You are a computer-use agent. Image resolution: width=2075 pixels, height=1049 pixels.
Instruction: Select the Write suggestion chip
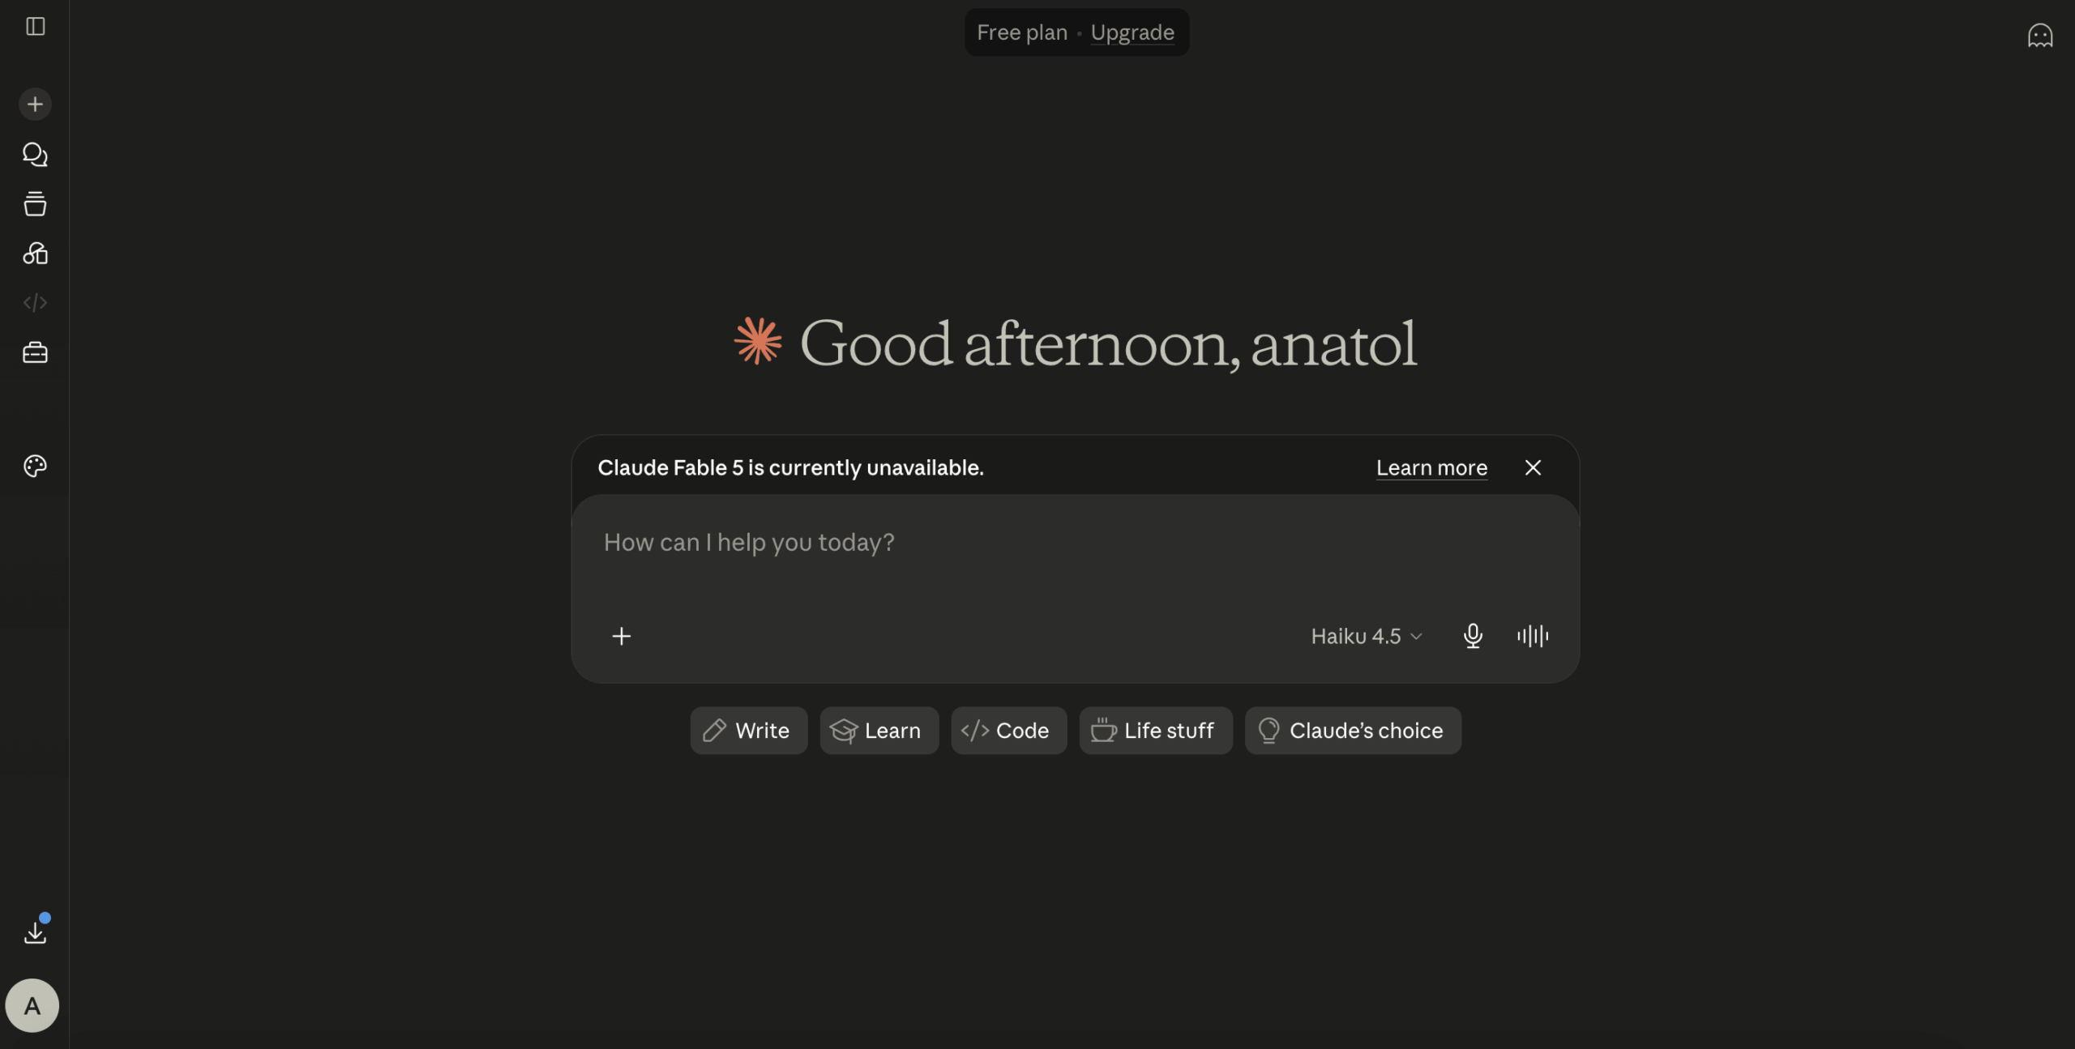coord(748,731)
